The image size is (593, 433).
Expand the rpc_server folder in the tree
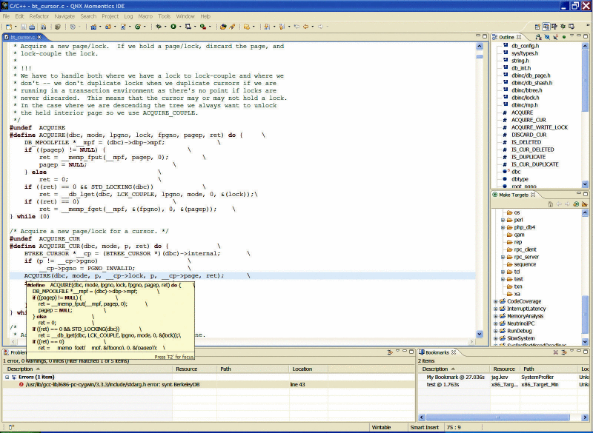(x=503, y=257)
